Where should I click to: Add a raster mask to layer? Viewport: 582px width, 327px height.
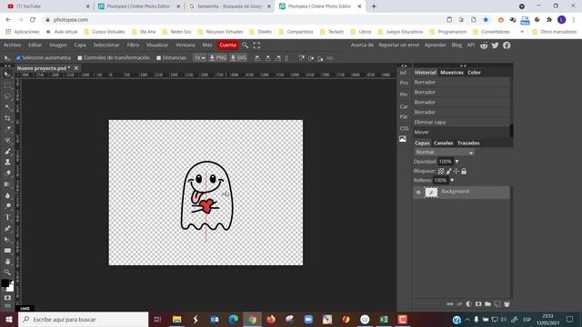(478, 304)
